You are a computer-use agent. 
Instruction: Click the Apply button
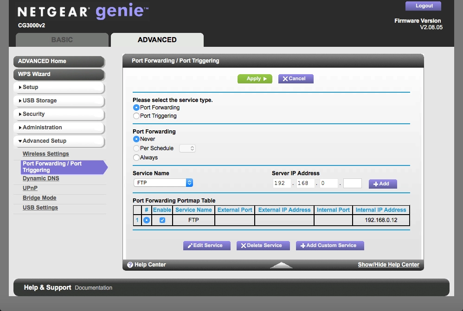(255, 79)
